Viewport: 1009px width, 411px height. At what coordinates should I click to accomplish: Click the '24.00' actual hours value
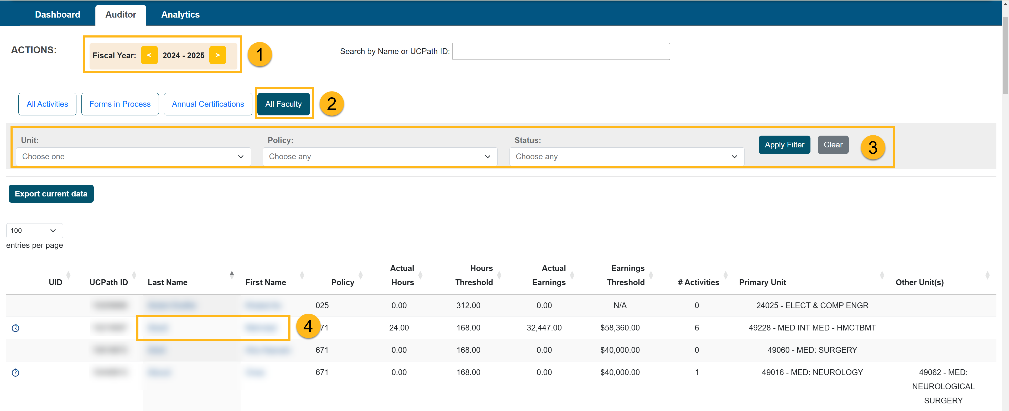pos(399,328)
